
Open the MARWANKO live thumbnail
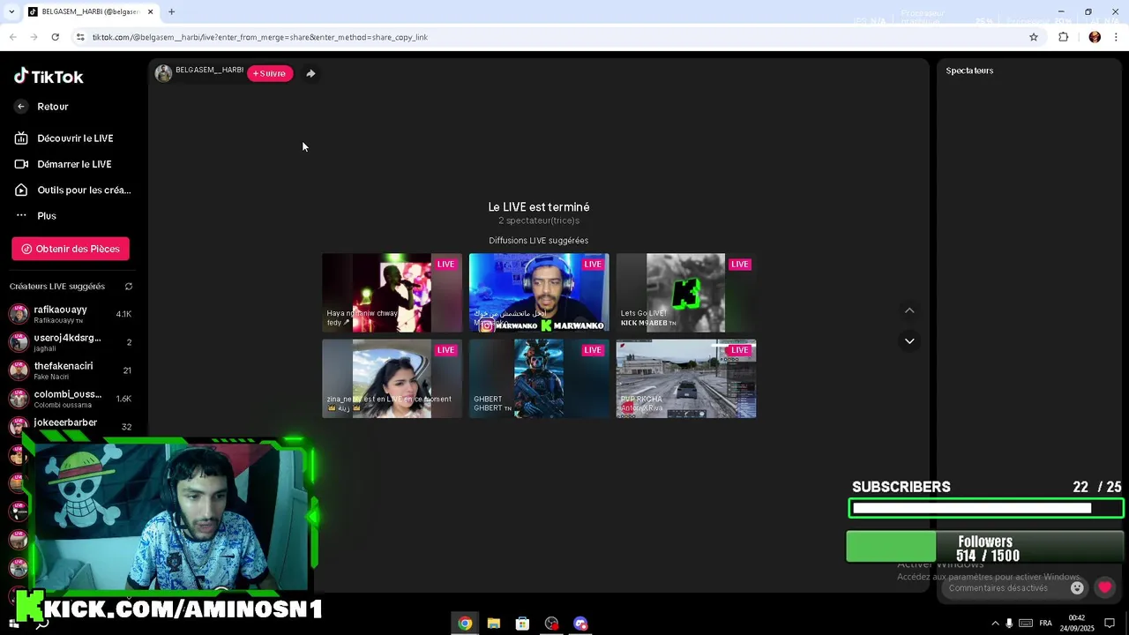pyautogui.click(x=539, y=293)
